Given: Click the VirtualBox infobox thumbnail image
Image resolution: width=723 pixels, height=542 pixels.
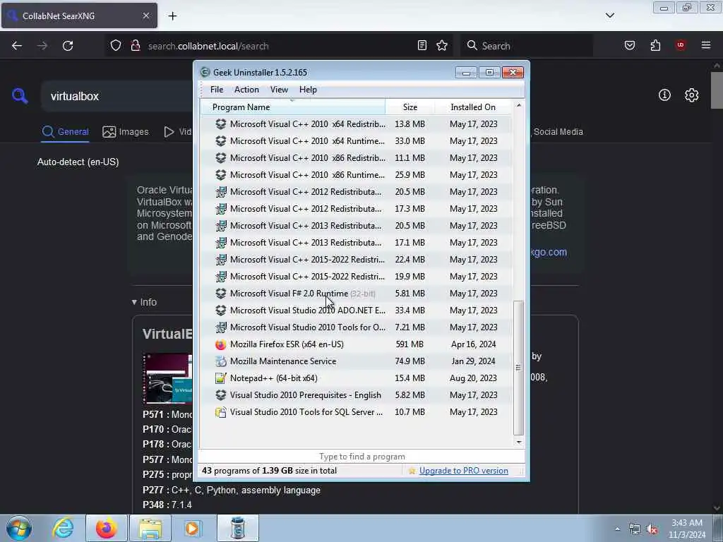Looking at the screenshot, I should pos(167,378).
